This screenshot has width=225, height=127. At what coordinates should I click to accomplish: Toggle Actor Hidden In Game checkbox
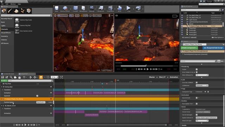pos(197,72)
